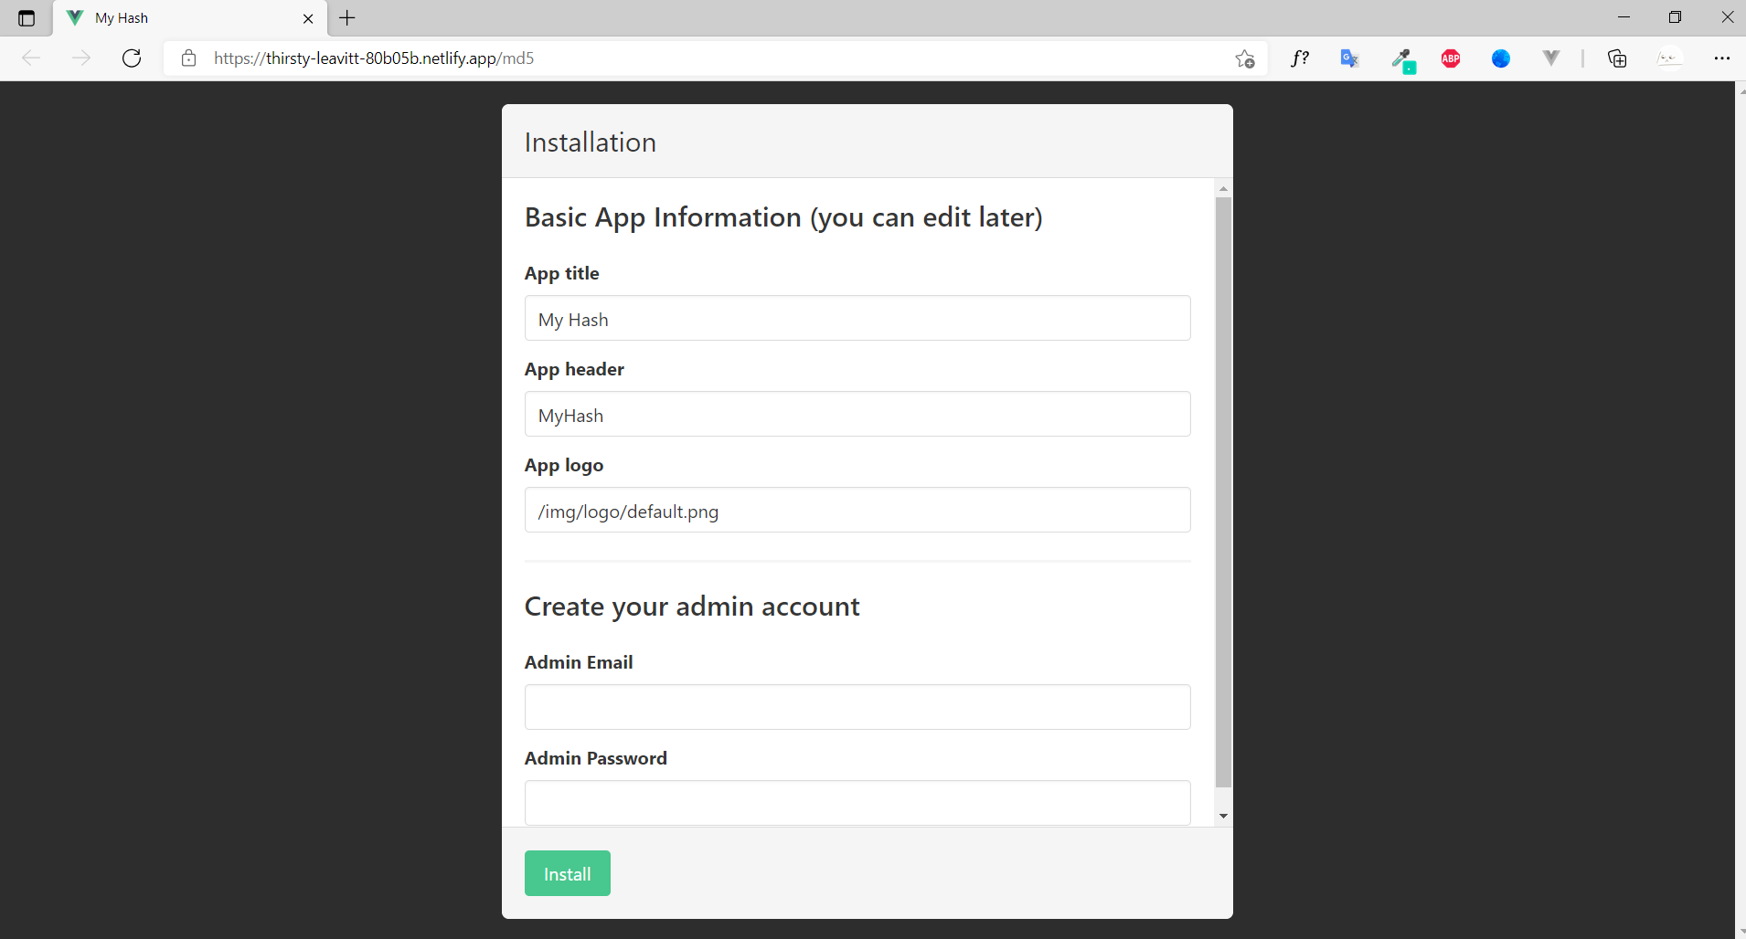
Task: Focus the App header text box
Action: click(857, 415)
